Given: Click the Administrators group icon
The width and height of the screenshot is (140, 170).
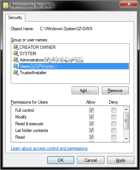Looking at the screenshot, I should tap(16, 60).
